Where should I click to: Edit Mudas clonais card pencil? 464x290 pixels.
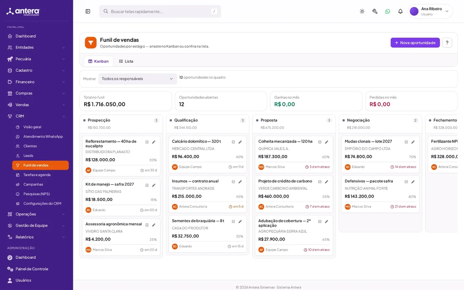coord(413,142)
